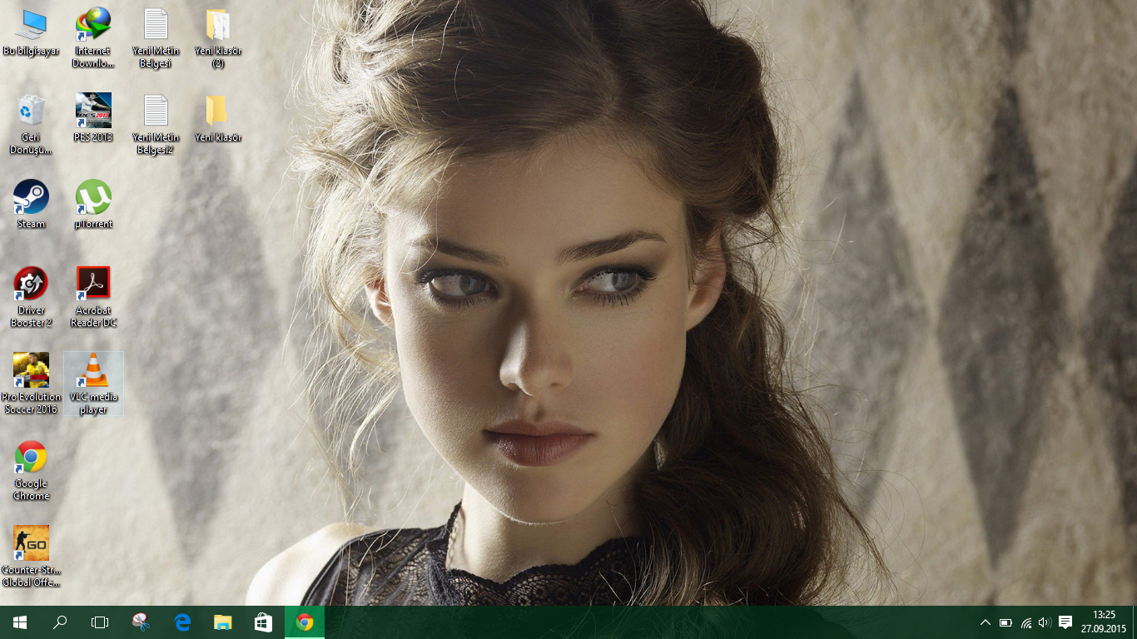This screenshot has width=1137, height=639.
Task: Select the PES 2013 shortcut
Action: pos(93,118)
